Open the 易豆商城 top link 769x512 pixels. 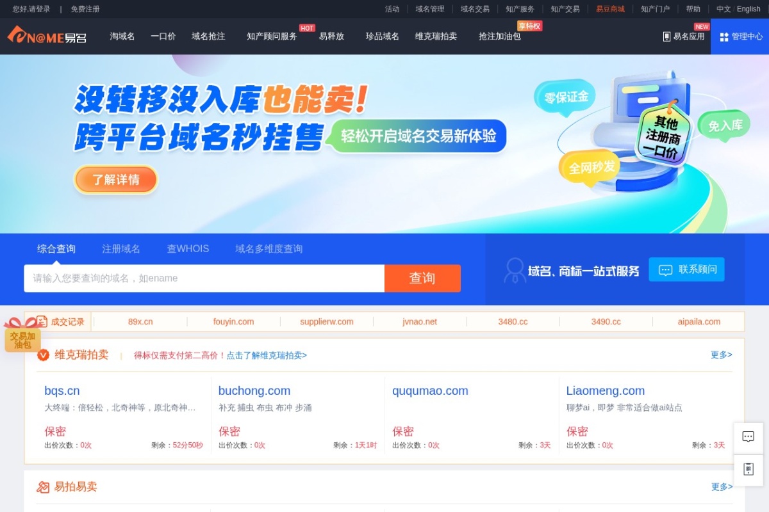pos(610,9)
